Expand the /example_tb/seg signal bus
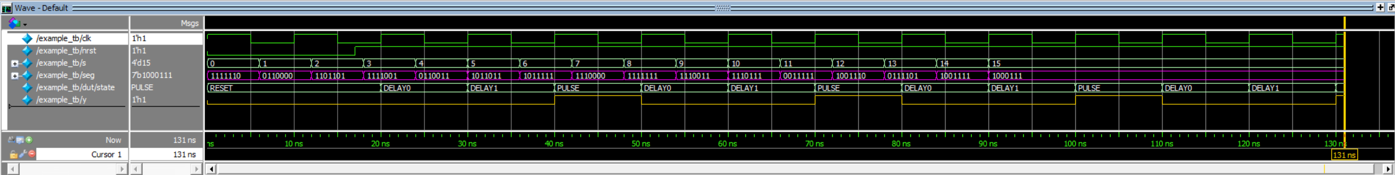1395x175 pixels. pos(14,75)
